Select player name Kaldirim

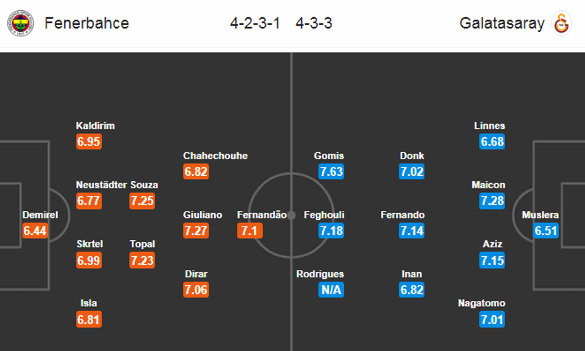point(96,126)
